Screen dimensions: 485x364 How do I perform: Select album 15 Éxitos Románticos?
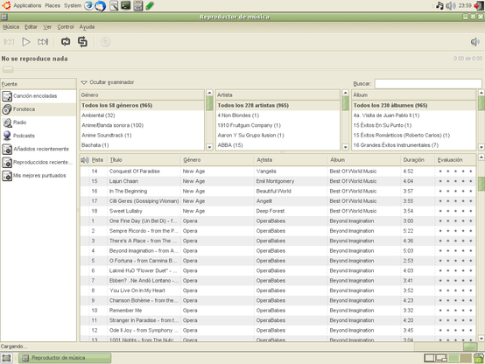point(413,135)
